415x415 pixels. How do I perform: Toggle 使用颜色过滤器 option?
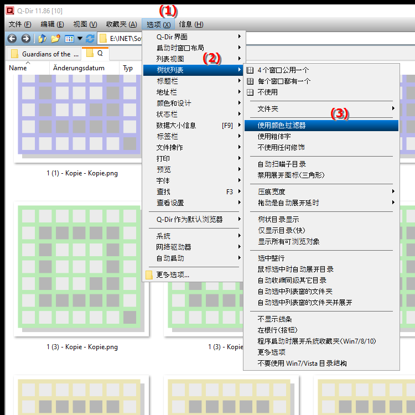(321, 126)
